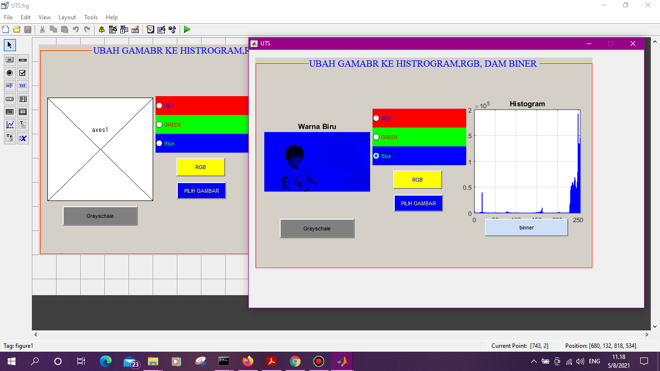The image size is (660, 371).
Task: Pick the Axes component
Action: 10,125
